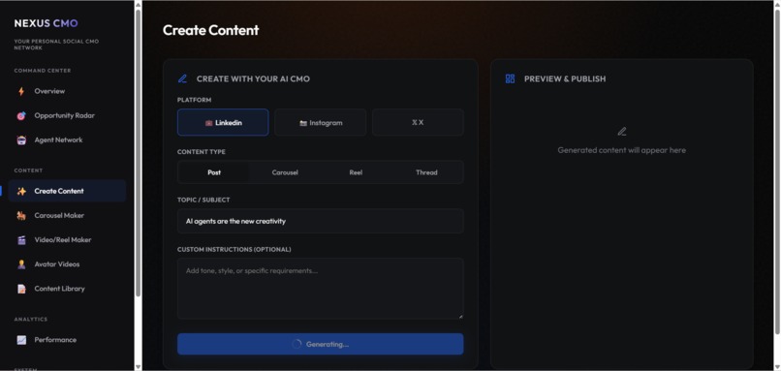
Task: Click the NEXUS CMO logo
Action: tap(46, 23)
